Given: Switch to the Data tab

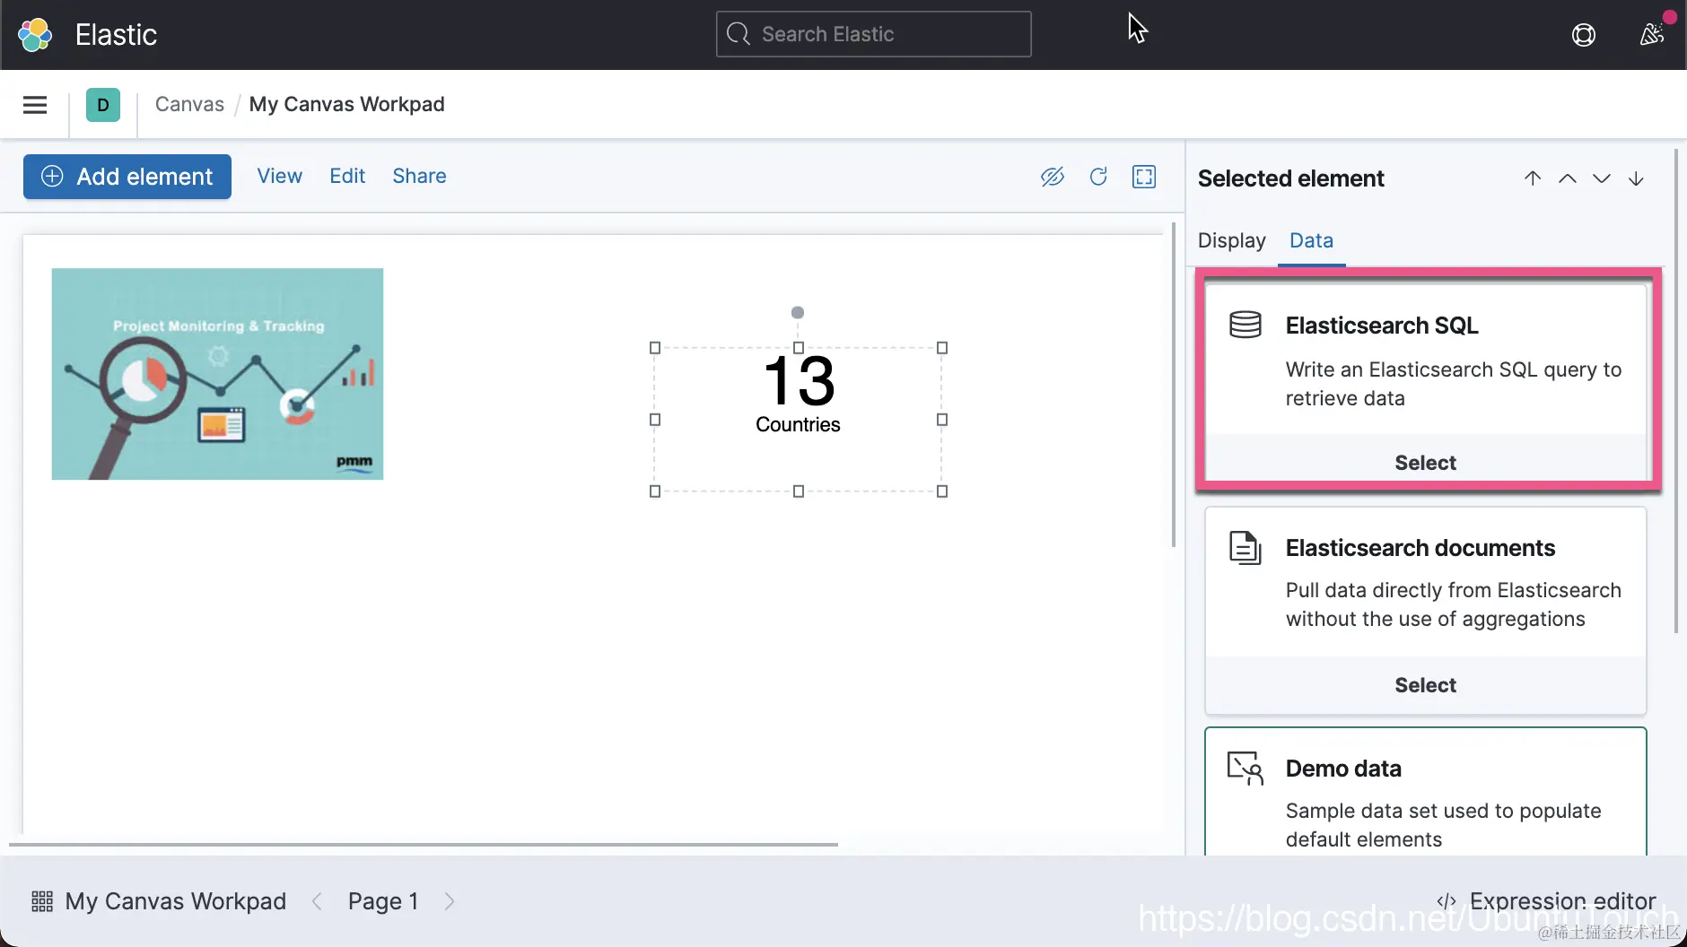Looking at the screenshot, I should click(1311, 240).
